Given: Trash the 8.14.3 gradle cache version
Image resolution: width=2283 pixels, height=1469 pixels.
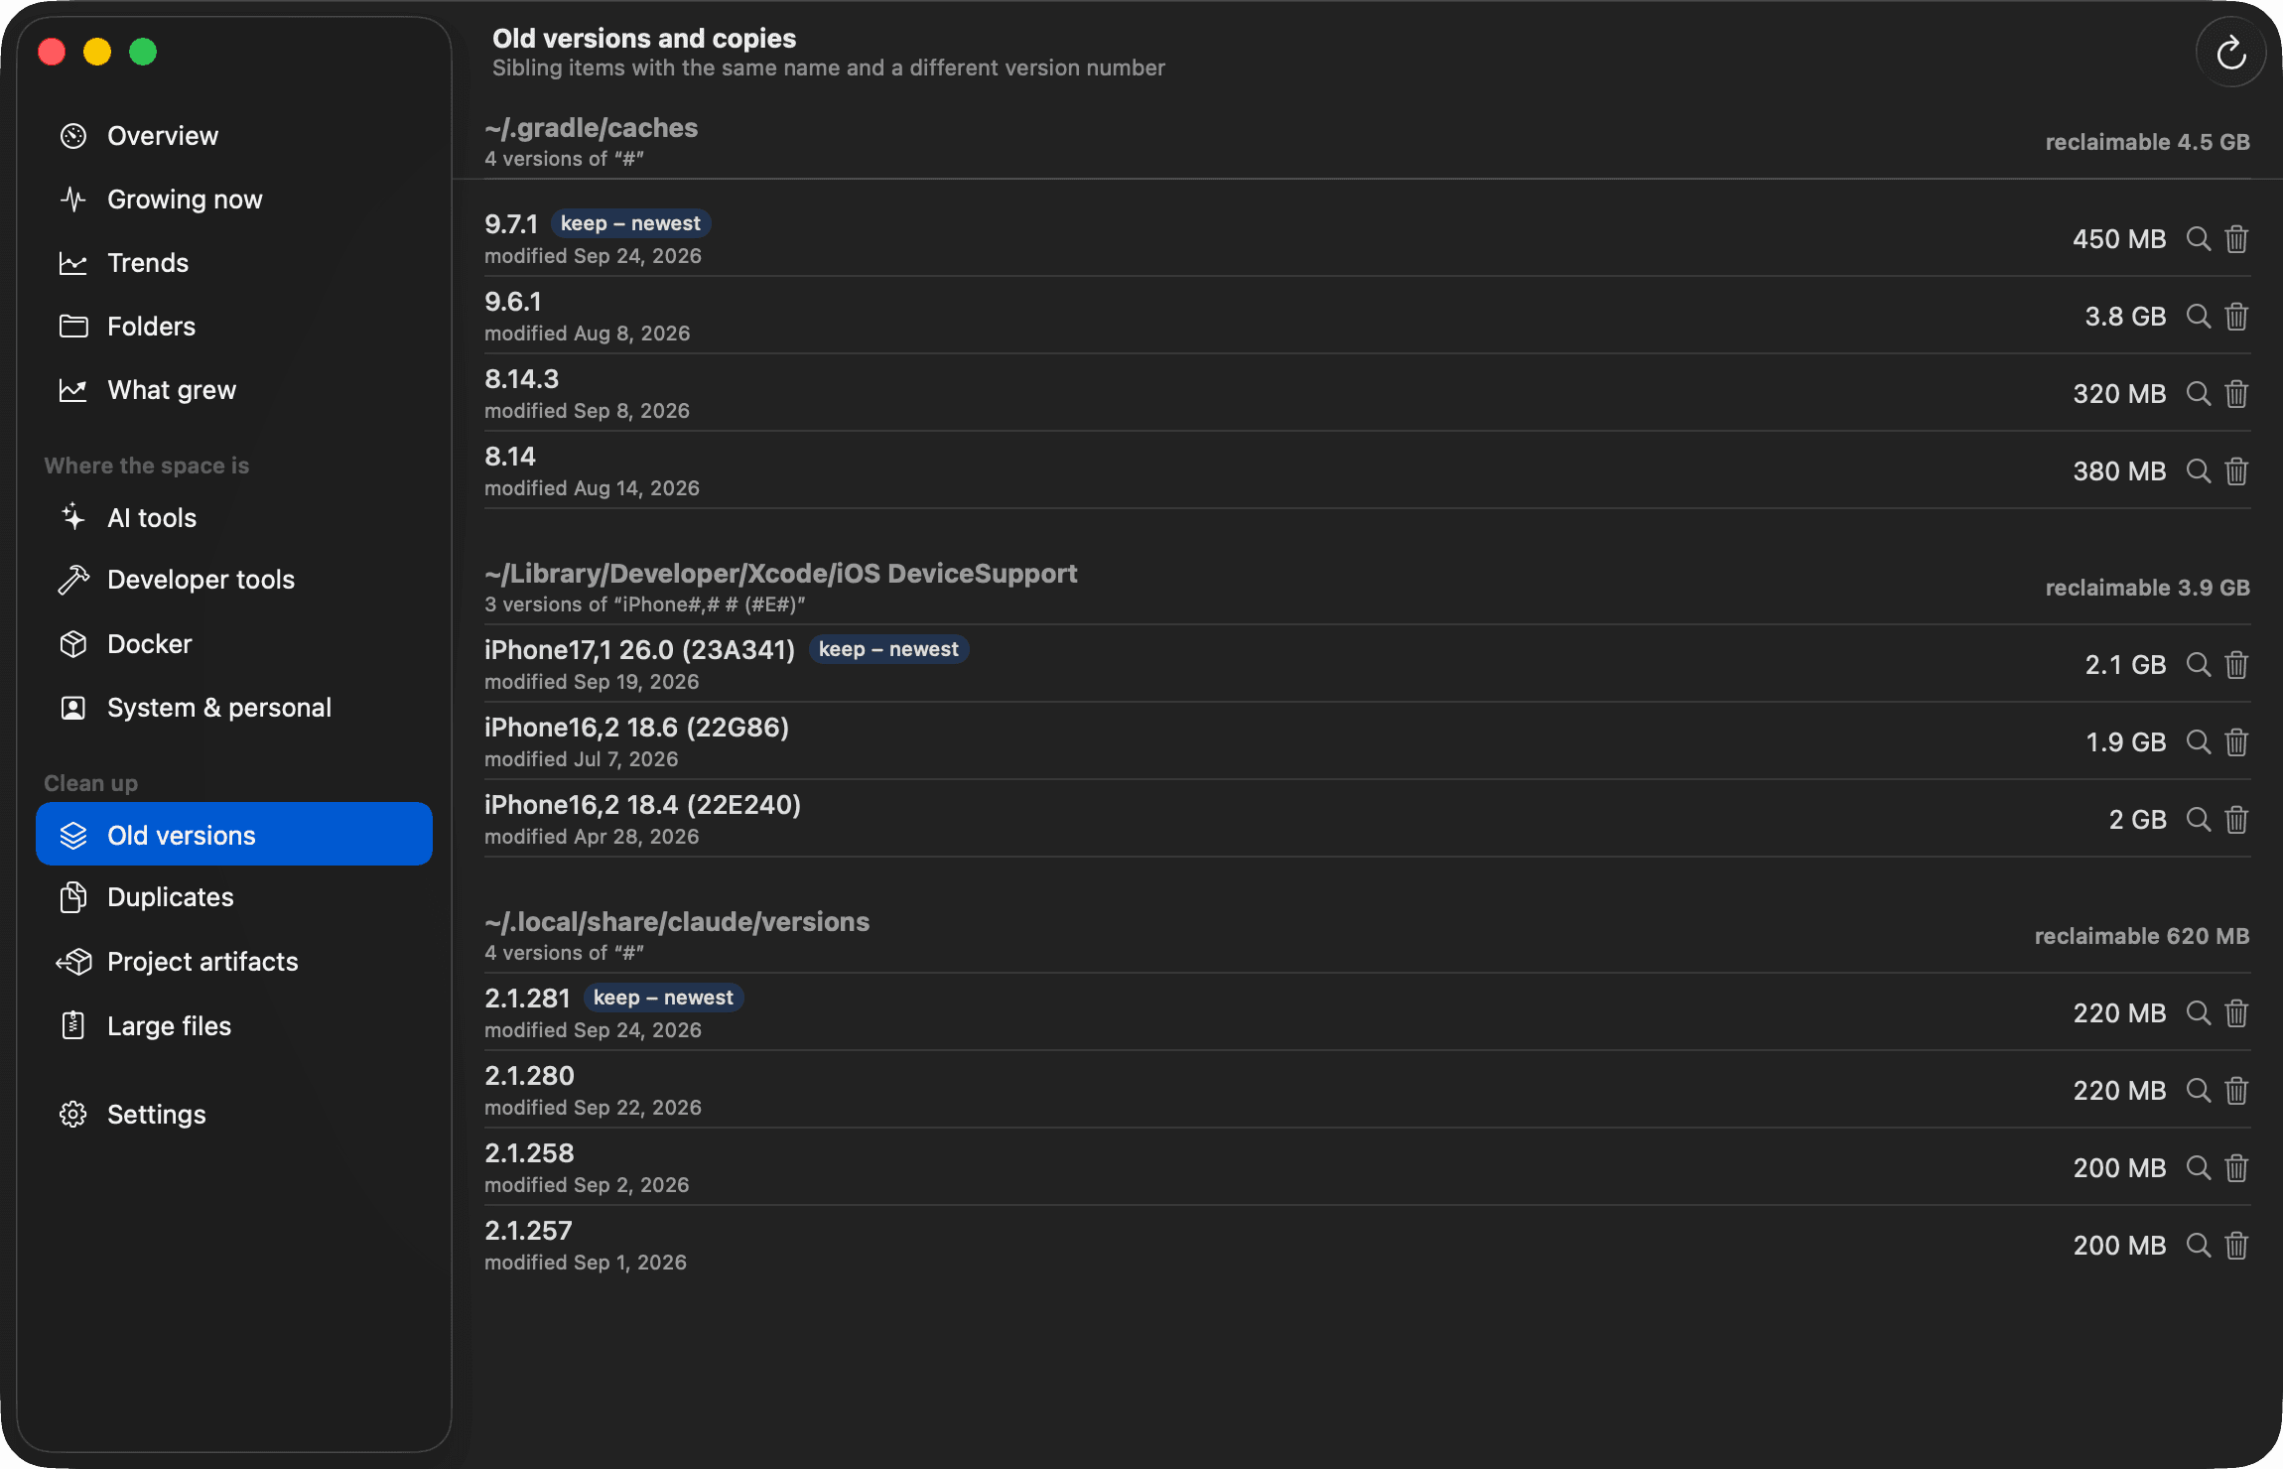Looking at the screenshot, I should click(x=2236, y=394).
